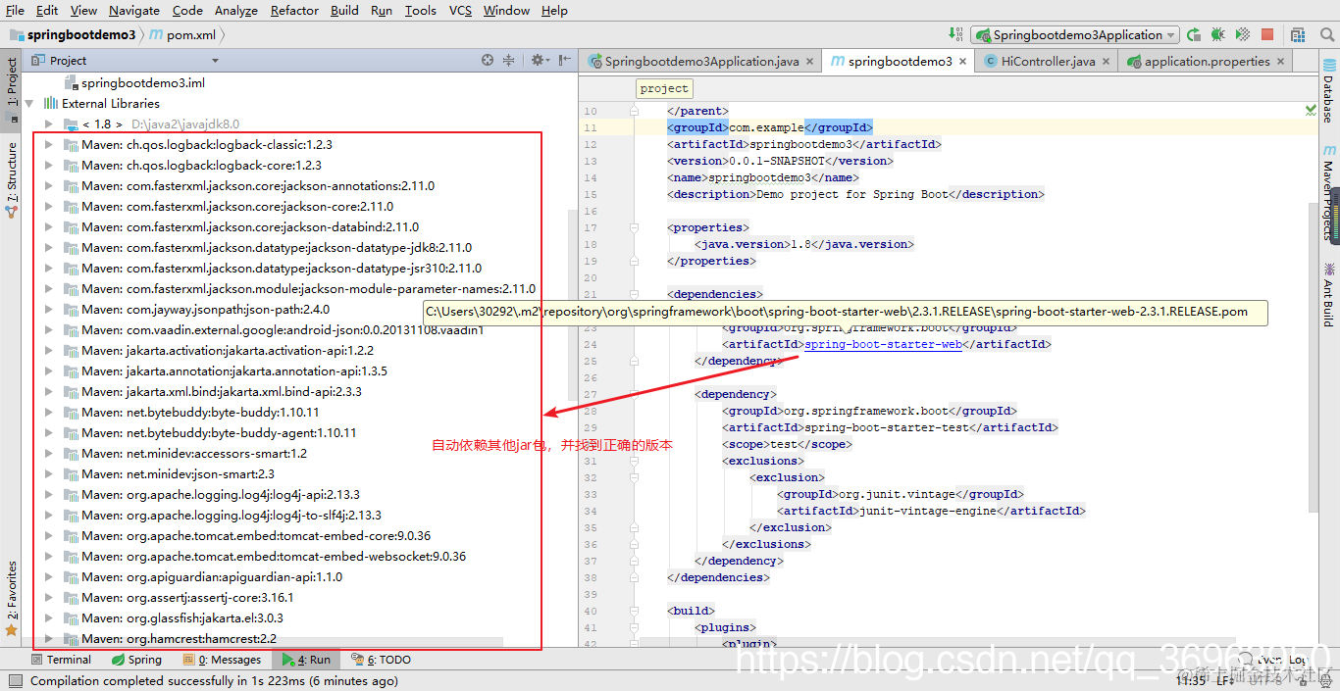This screenshot has height=691, width=1340.
Task: Open the Ant Build tool window
Action: pos(1329,295)
